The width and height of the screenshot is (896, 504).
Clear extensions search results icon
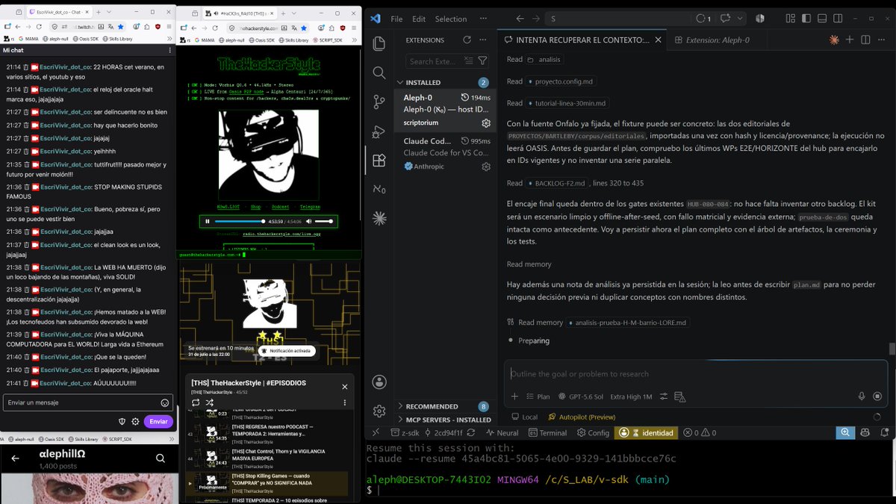(470, 61)
